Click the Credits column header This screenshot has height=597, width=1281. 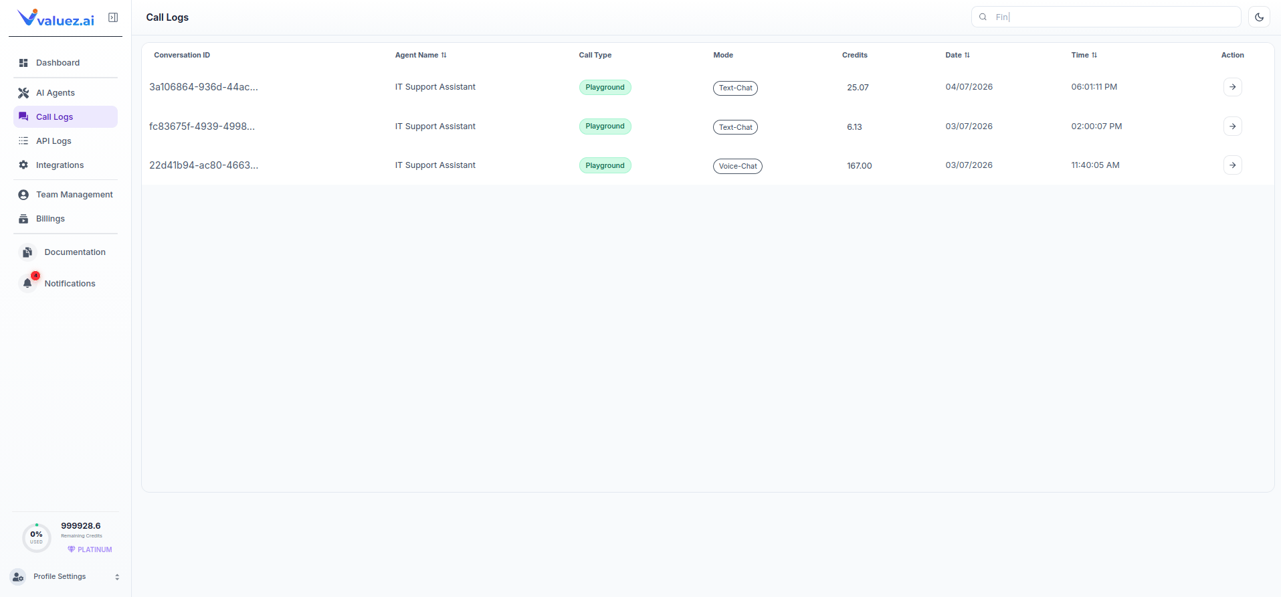point(854,56)
